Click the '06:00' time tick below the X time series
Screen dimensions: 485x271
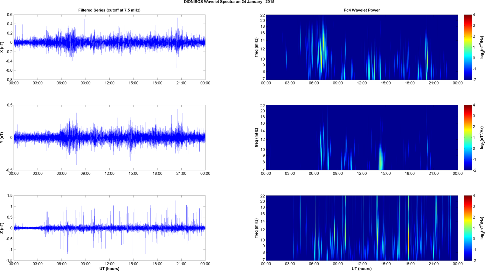[61, 83]
